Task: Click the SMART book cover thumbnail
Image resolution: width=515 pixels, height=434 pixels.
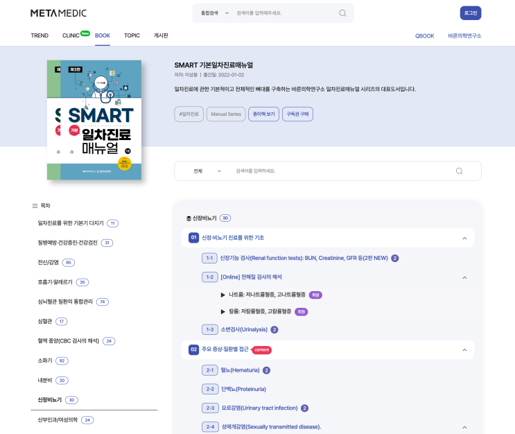Action: click(x=94, y=120)
